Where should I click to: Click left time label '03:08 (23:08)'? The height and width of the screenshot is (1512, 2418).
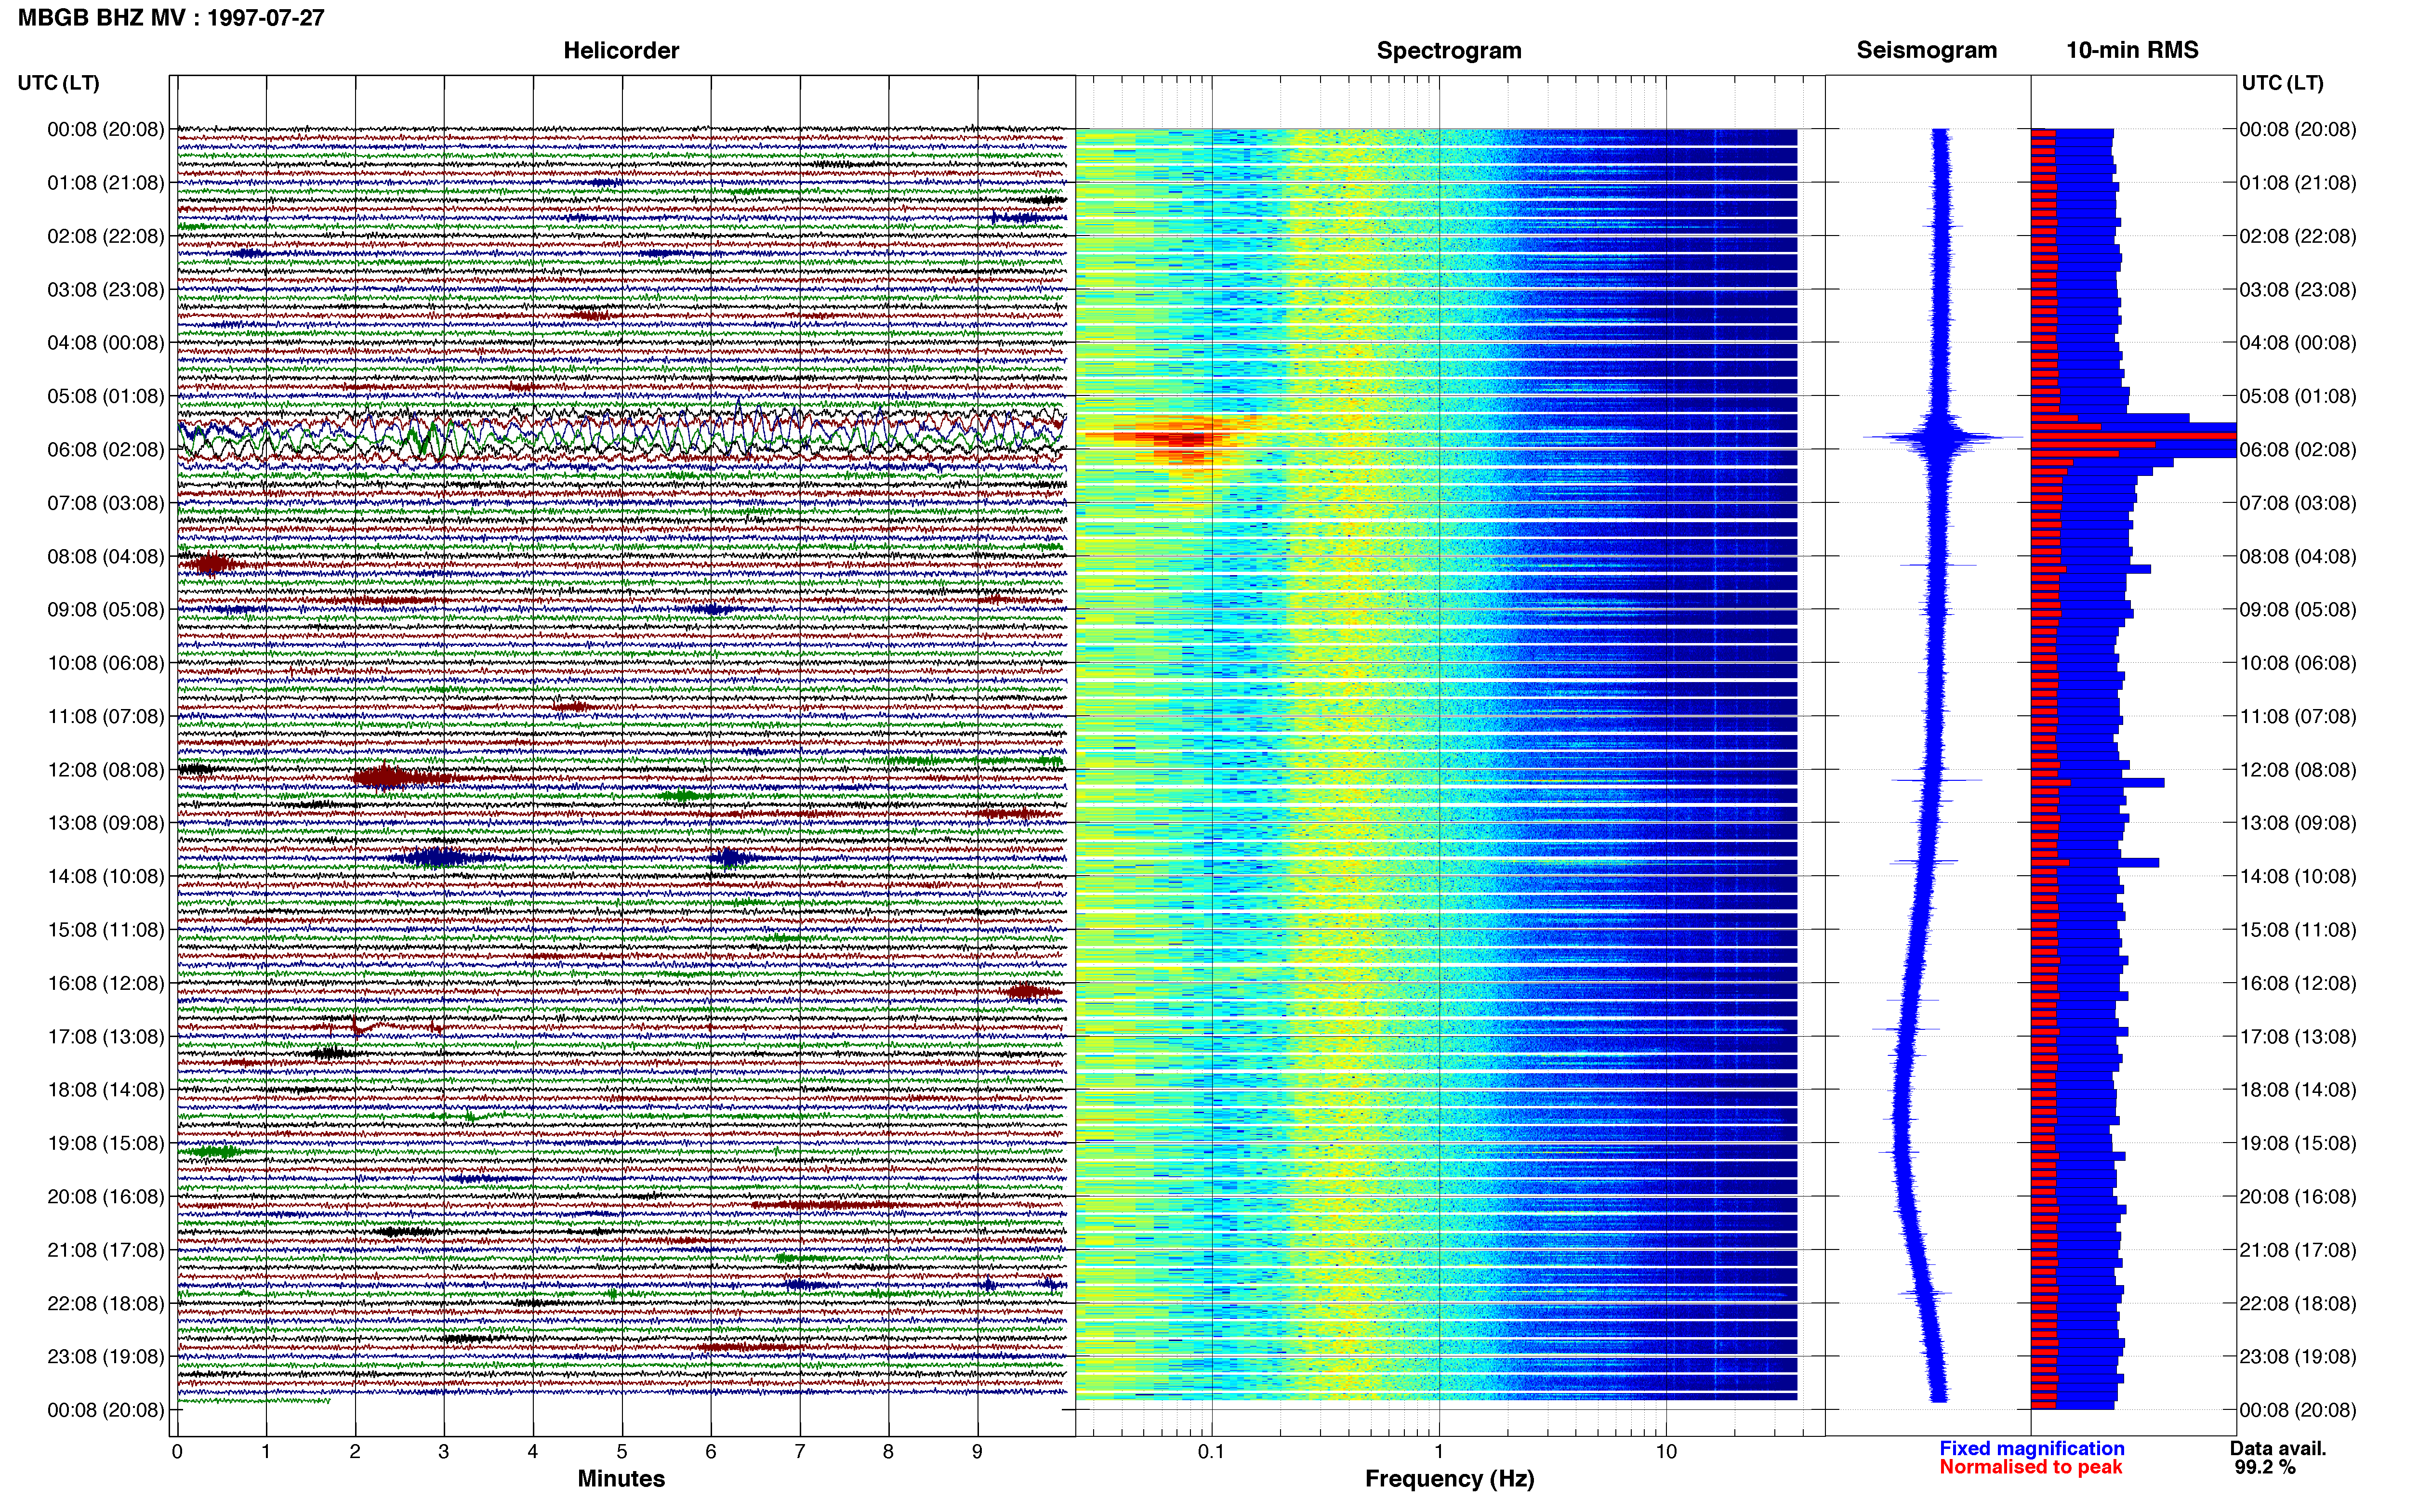(106, 290)
